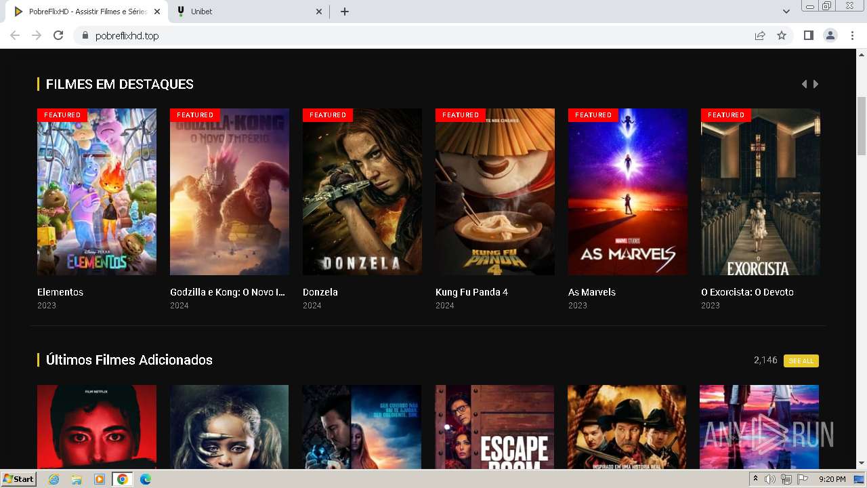This screenshot has width=867, height=488.
Task: Open the Escape Room poster
Action: 494,427
